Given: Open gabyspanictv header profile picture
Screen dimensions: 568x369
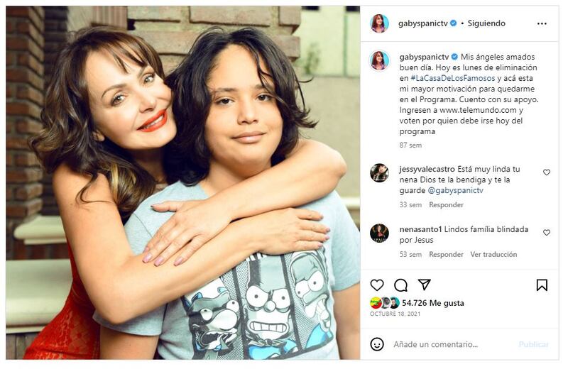Looking at the screenshot, I should click(379, 23).
